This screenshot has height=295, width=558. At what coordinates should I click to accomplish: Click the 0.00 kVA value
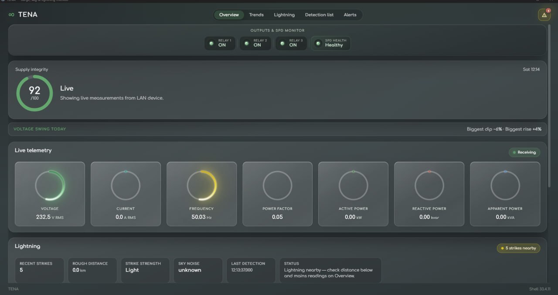505,217
